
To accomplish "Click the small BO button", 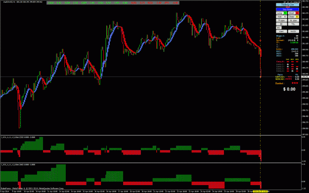I will pyautogui.click(x=279, y=28).
